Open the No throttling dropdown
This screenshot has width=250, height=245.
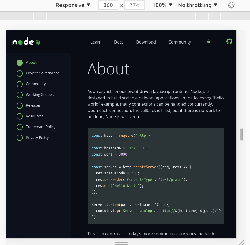tap(198, 5)
